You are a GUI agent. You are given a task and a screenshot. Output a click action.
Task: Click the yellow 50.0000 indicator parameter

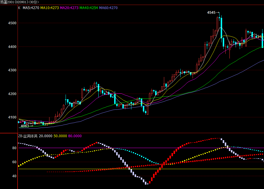click(x=60, y=136)
